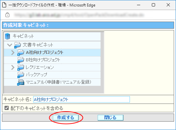Click the page icon in title bar

(x=4, y=5)
